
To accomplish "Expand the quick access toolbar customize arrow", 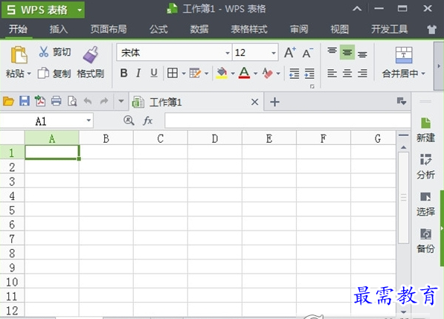I will [121, 101].
